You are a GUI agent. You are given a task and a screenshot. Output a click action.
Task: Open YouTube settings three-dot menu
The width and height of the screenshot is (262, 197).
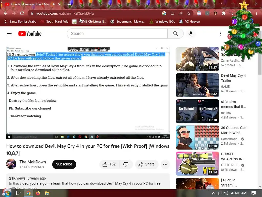pos(220,34)
